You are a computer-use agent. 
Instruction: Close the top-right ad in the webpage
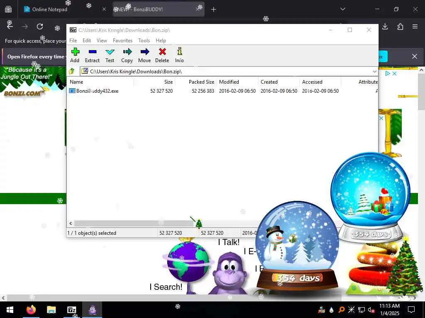click(x=395, y=74)
